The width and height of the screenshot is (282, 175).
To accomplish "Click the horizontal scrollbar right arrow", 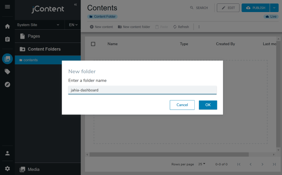I will (x=274, y=154).
